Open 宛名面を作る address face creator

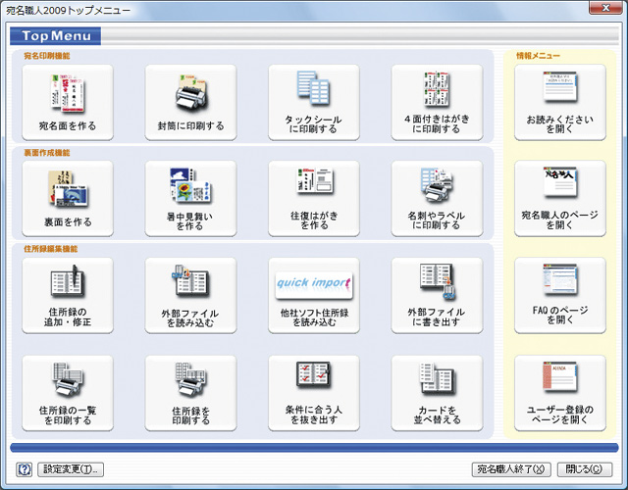coord(68,102)
